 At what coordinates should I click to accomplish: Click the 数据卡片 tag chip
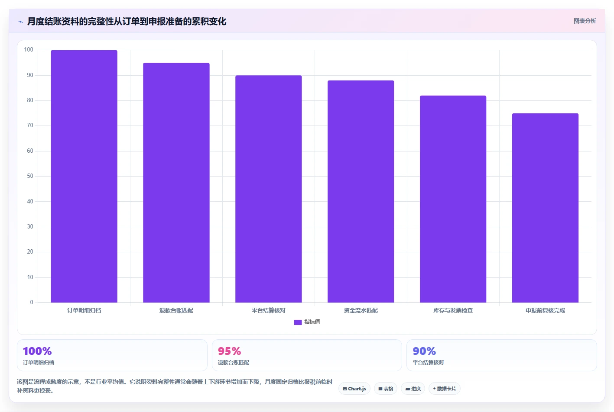[445, 389]
